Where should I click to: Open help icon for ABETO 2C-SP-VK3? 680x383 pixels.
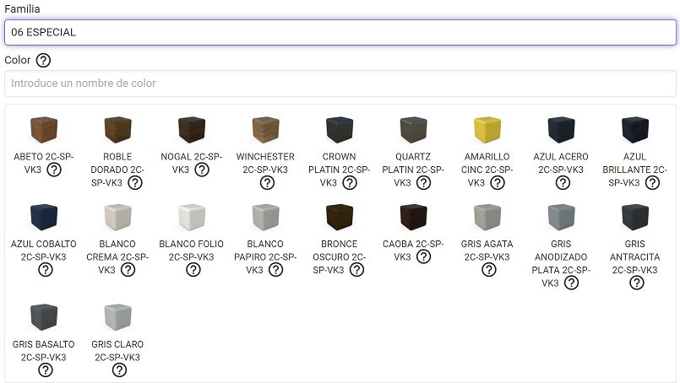[x=54, y=170]
